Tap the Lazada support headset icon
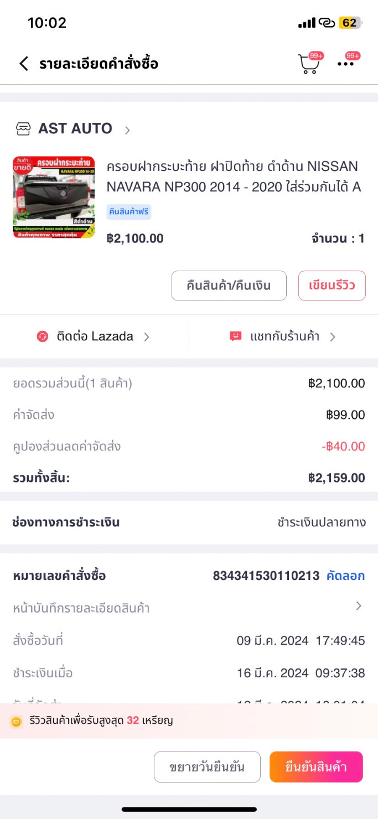This screenshot has height=819, width=378. pyautogui.click(x=43, y=336)
